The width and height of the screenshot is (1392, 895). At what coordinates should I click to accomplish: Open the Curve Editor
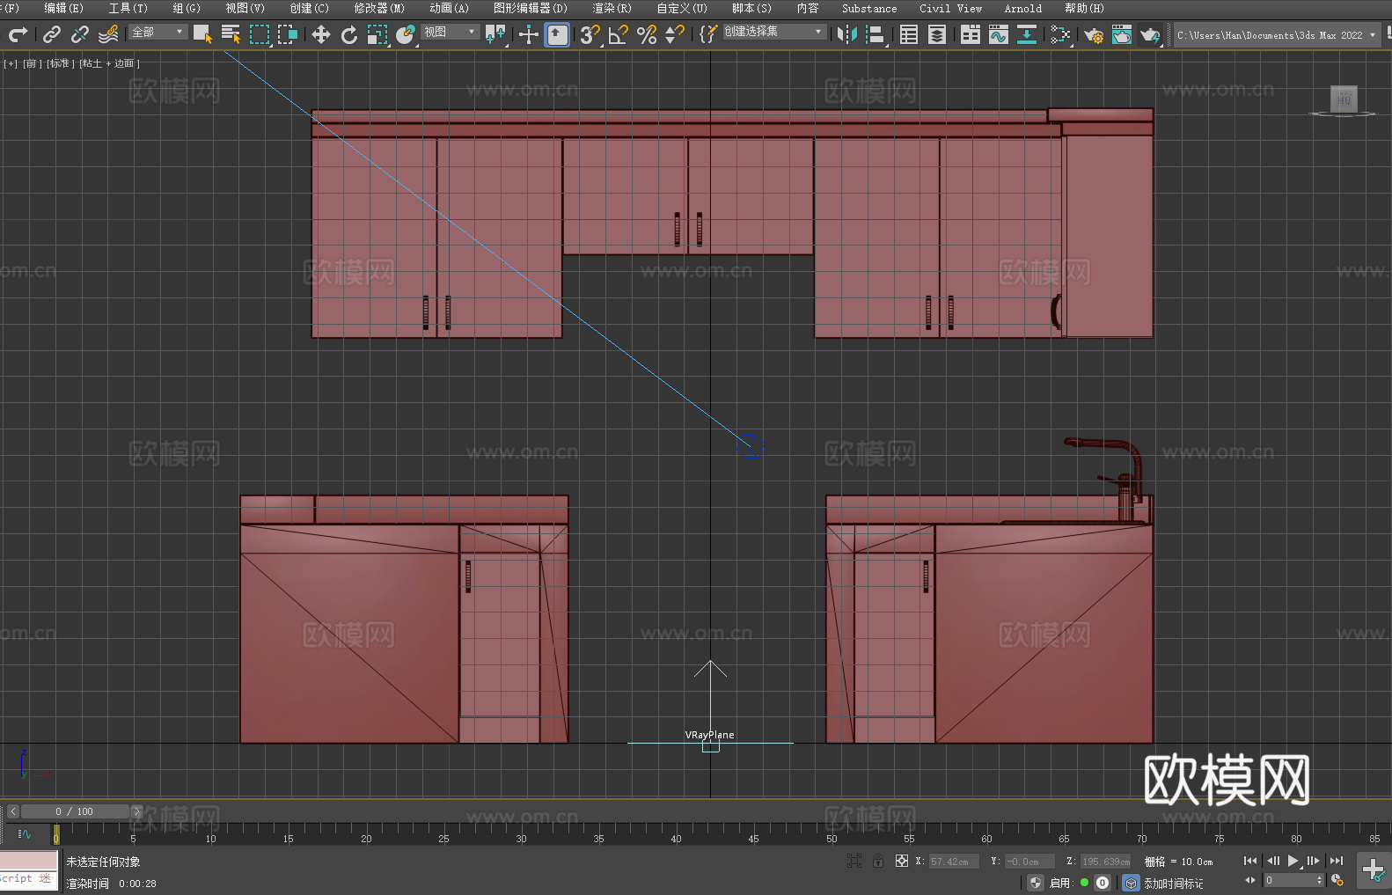999,34
